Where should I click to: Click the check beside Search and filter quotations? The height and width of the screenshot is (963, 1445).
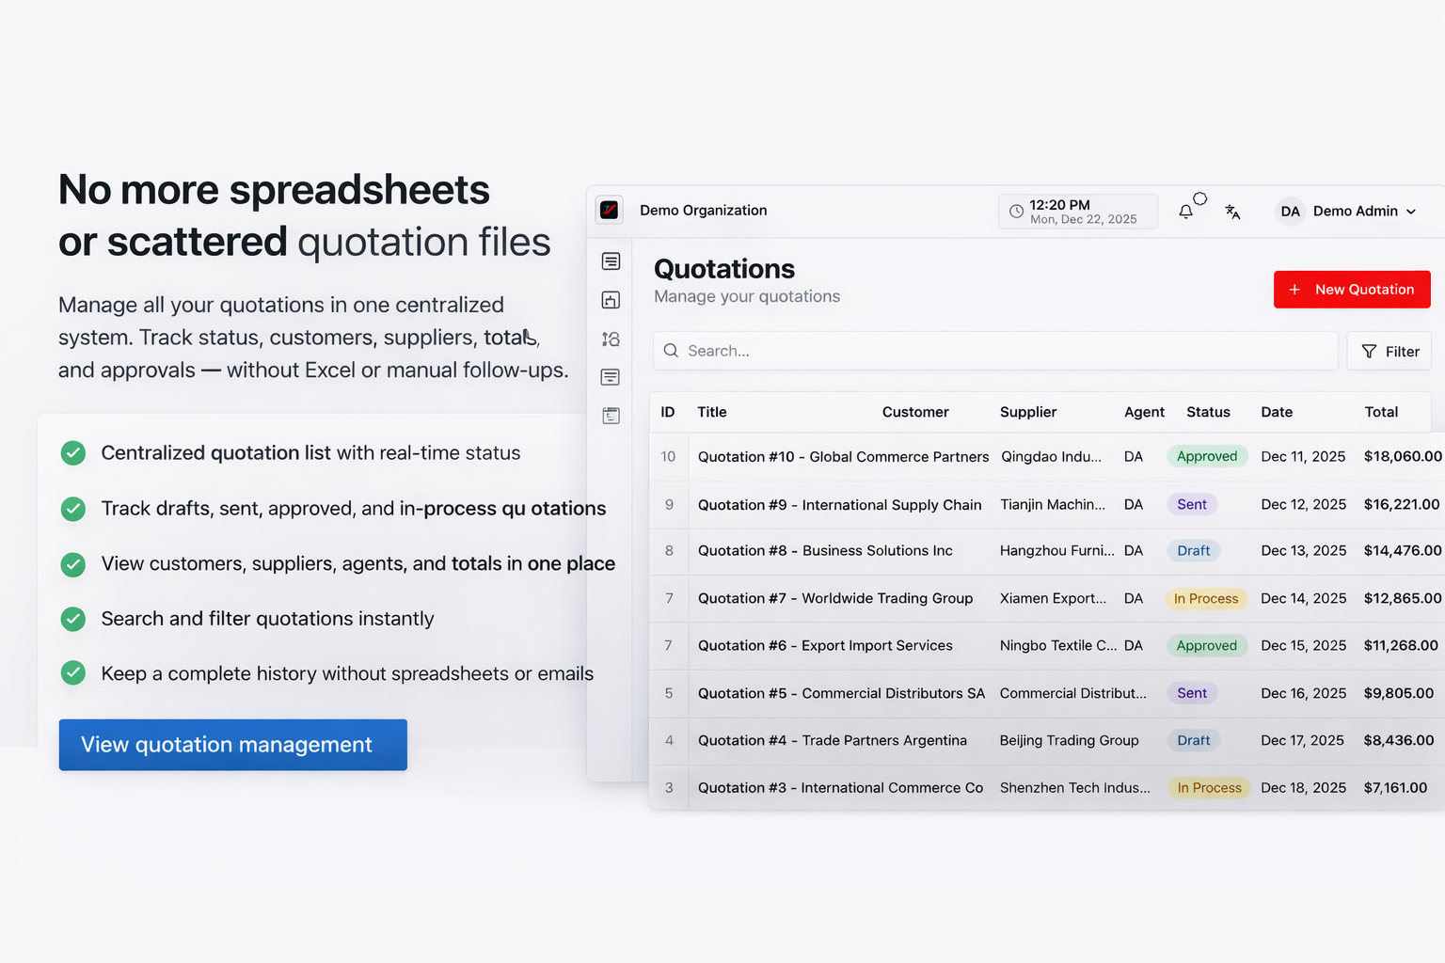click(73, 619)
